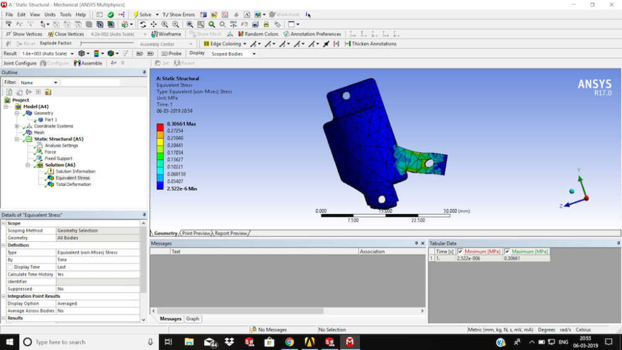
Task: Click Thicken Annotations button
Action: click(371, 44)
